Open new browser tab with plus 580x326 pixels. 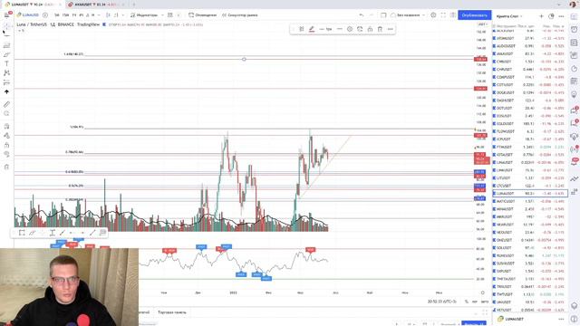134,5
